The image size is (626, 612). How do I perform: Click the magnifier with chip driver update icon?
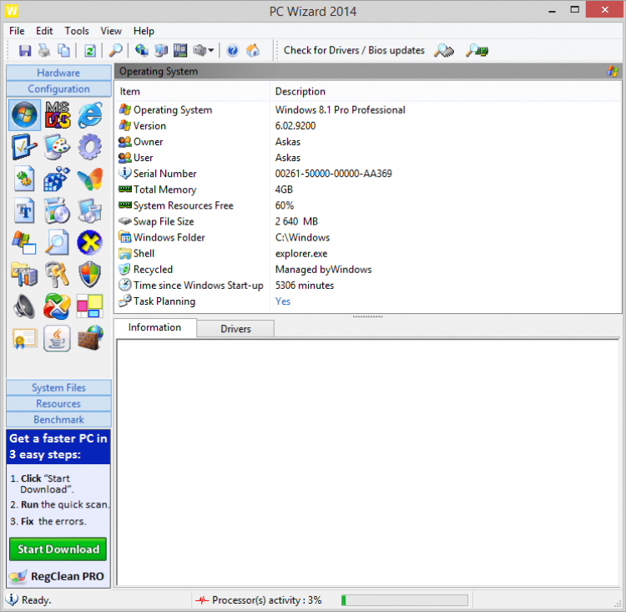(x=444, y=51)
